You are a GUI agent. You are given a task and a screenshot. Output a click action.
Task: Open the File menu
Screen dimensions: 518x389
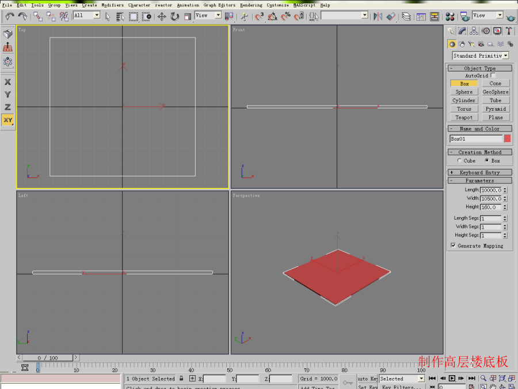(7, 5)
